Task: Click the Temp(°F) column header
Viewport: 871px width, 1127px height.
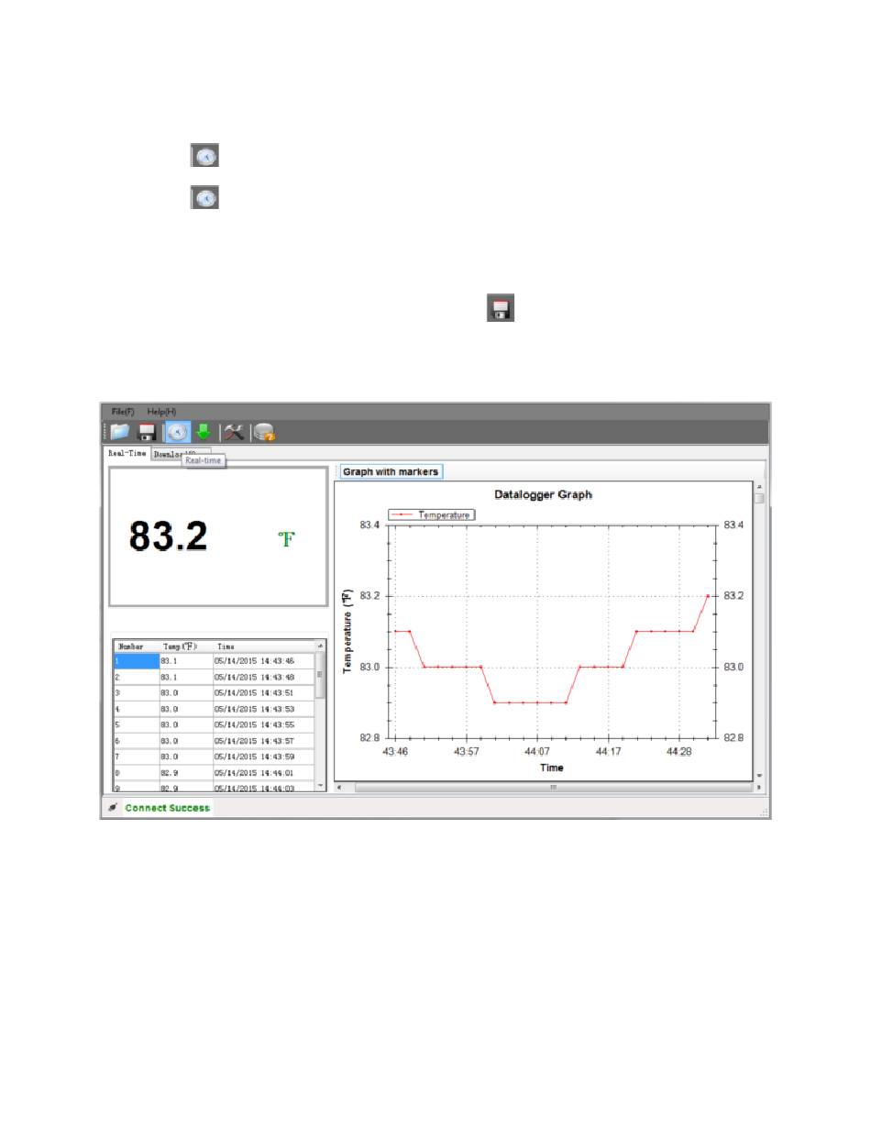Action: tap(186, 646)
